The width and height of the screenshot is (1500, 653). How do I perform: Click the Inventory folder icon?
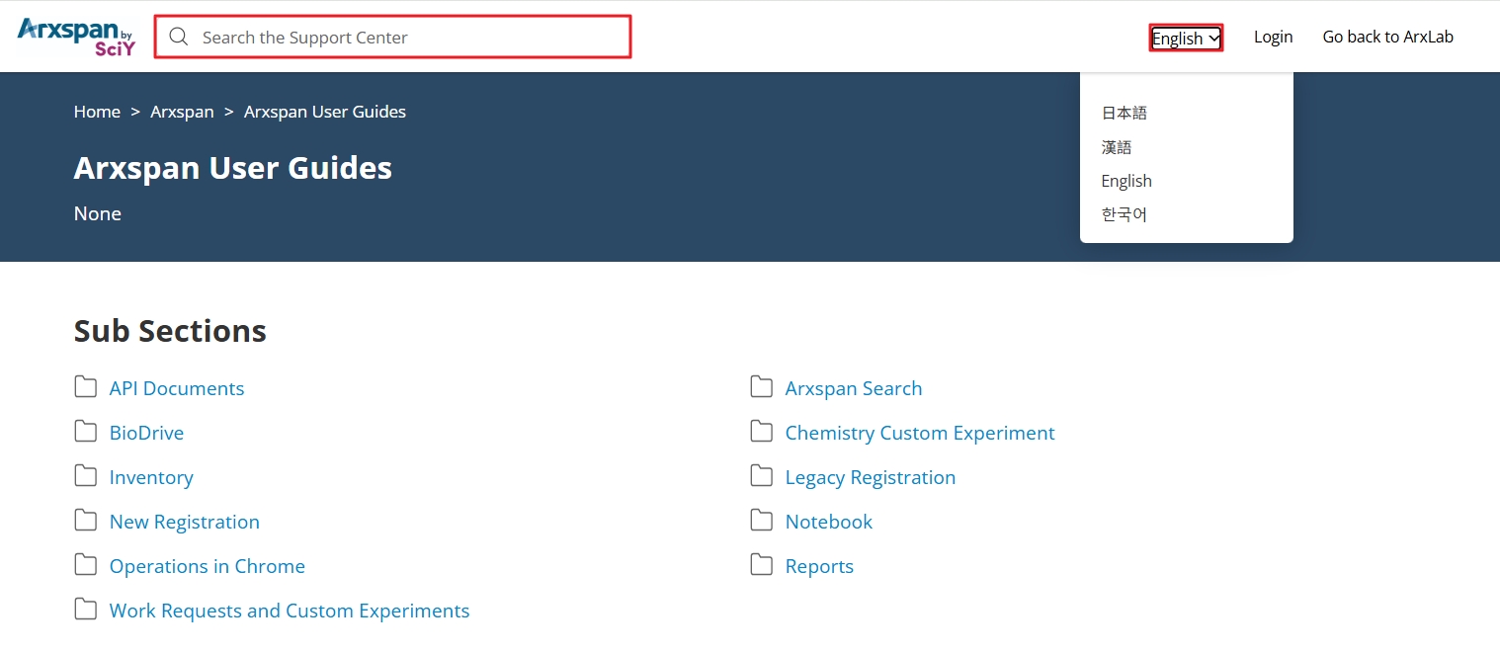(x=86, y=476)
